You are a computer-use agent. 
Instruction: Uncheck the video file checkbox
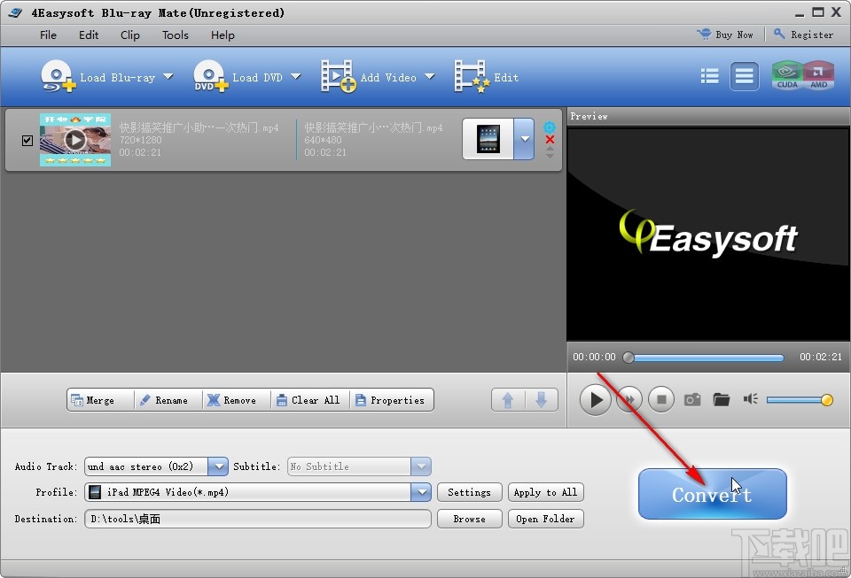coord(27,141)
